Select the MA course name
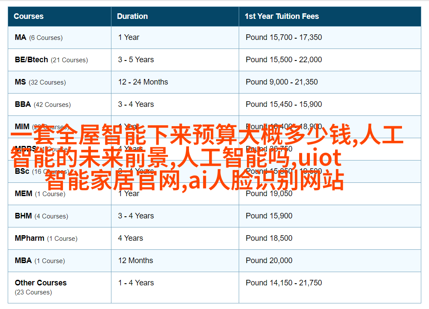Screen dimensions: 429x309 [x=21, y=37]
